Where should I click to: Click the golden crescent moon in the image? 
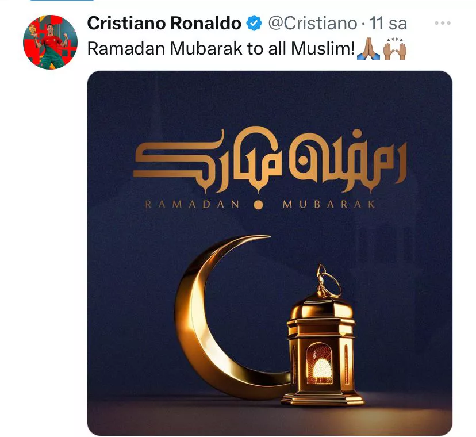pyautogui.click(x=225, y=317)
